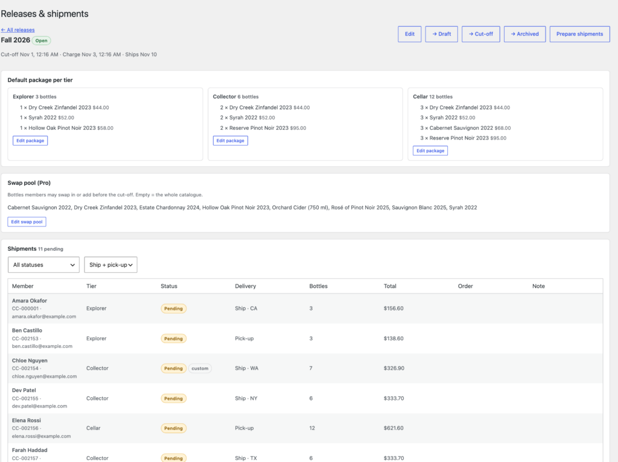The width and height of the screenshot is (618, 462).
Task: Click the Delivery column header
Action: coord(246,286)
